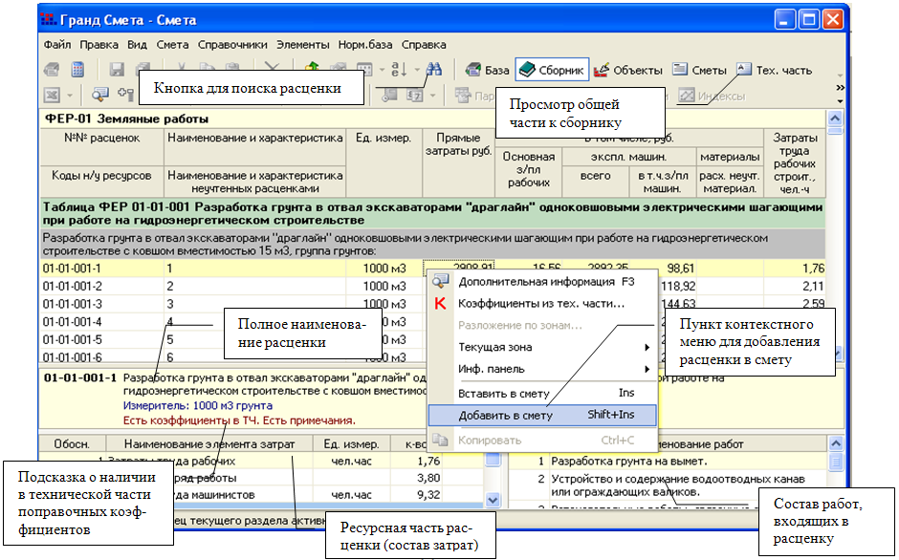The image size is (899, 560).
Task: Switch to the Сборник view
Action: tap(552, 70)
